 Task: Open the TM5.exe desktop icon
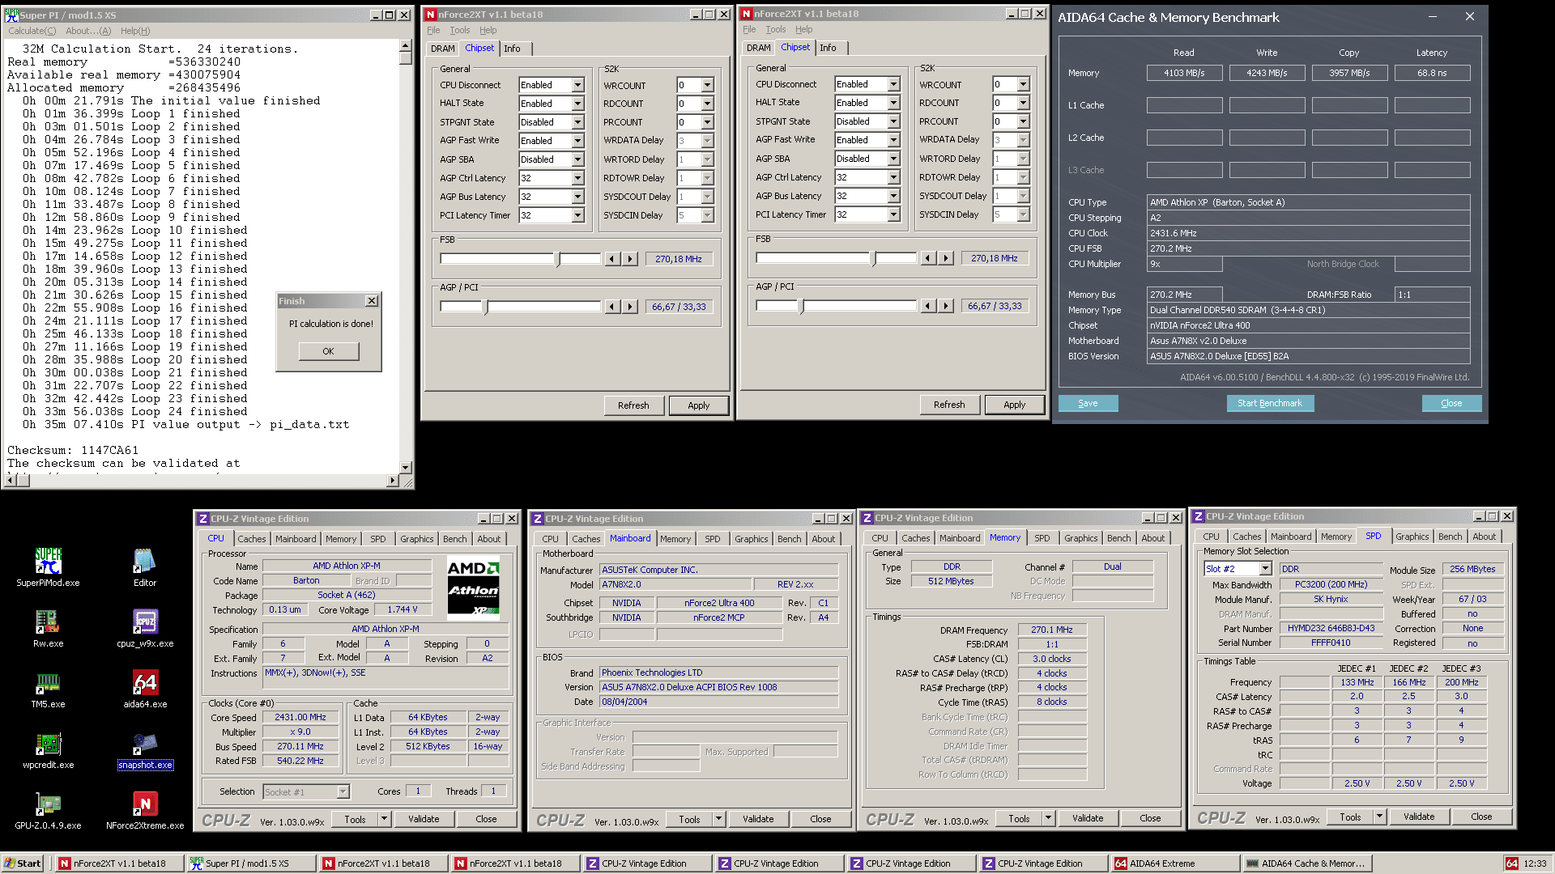tap(48, 688)
